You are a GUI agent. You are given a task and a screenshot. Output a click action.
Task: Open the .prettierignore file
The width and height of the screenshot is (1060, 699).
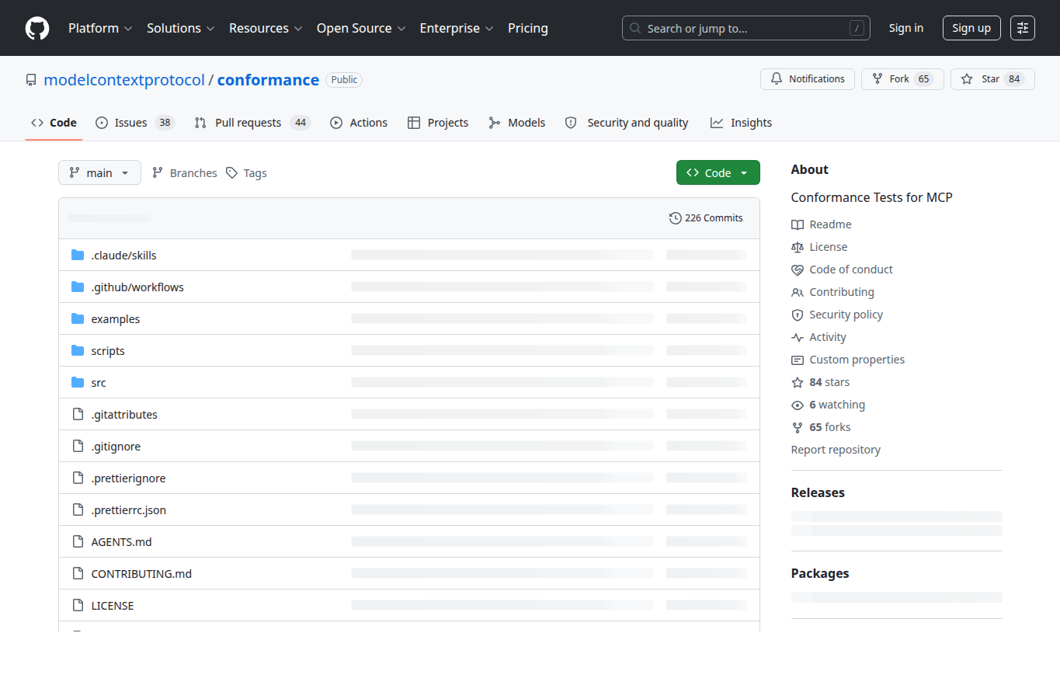point(128,478)
